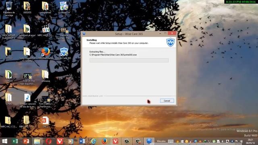
Task: Open the programas folder on desktop
Action: click(46, 7)
